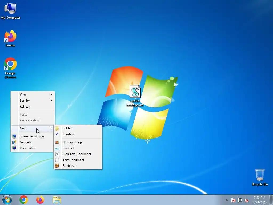Open the network status tray icon

point(240,200)
